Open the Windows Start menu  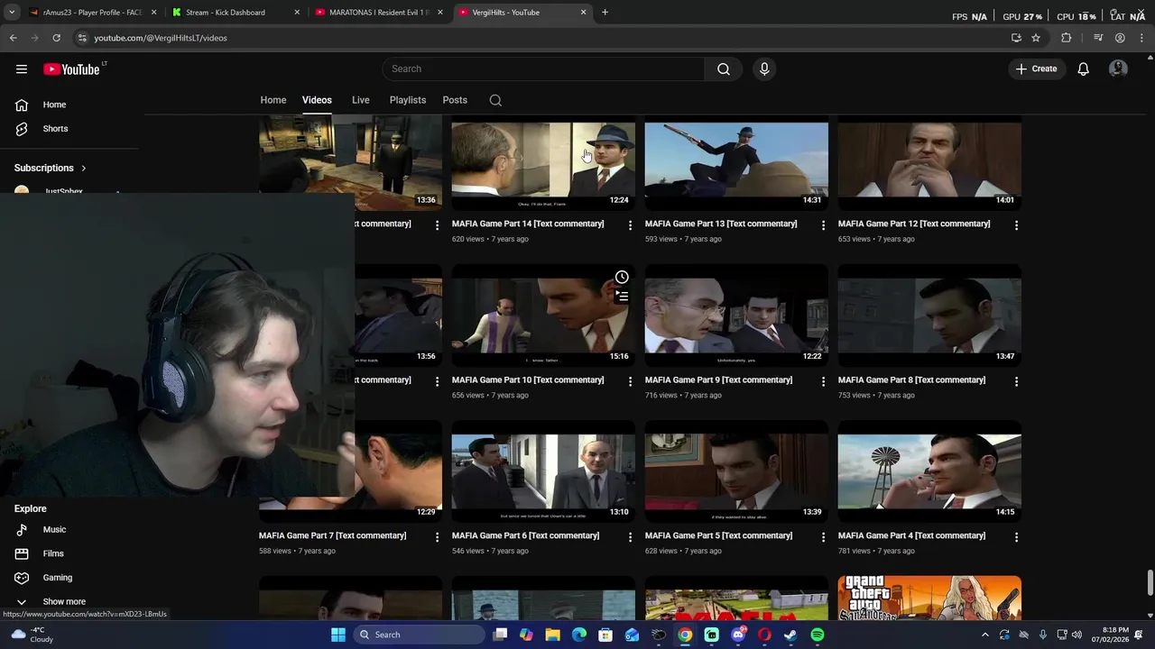click(337, 635)
